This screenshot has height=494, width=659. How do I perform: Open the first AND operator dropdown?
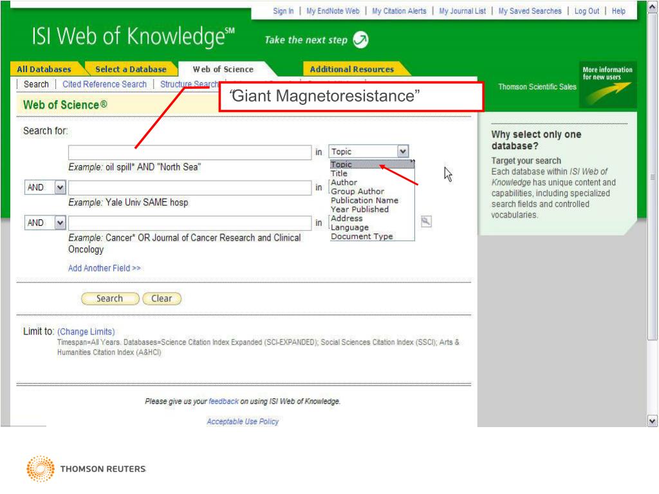pos(60,187)
